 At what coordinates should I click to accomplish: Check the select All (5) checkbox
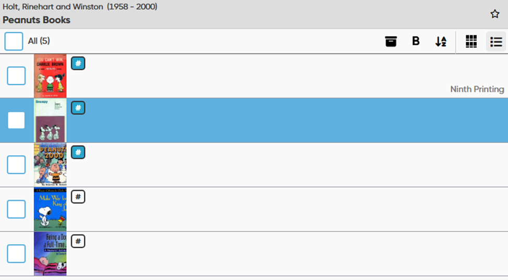click(14, 41)
